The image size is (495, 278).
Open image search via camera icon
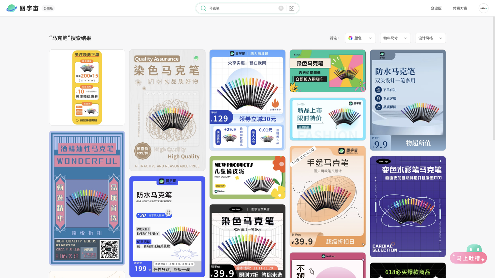click(x=291, y=8)
